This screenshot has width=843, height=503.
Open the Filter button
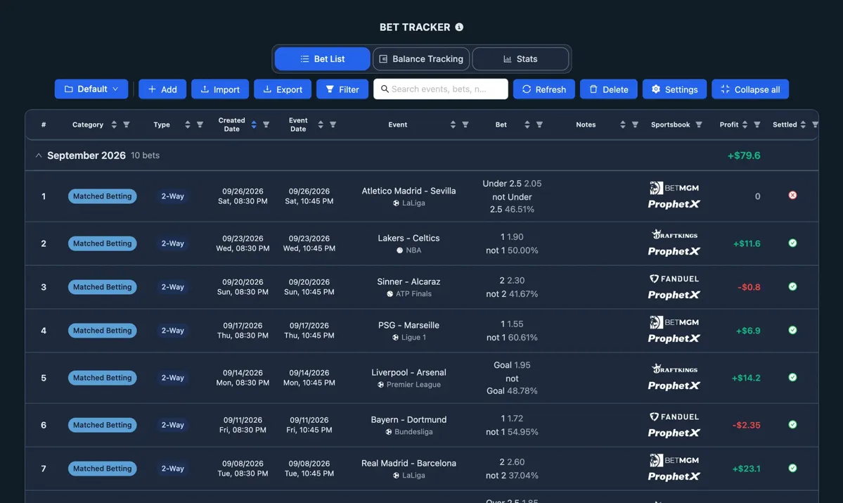click(x=342, y=89)
